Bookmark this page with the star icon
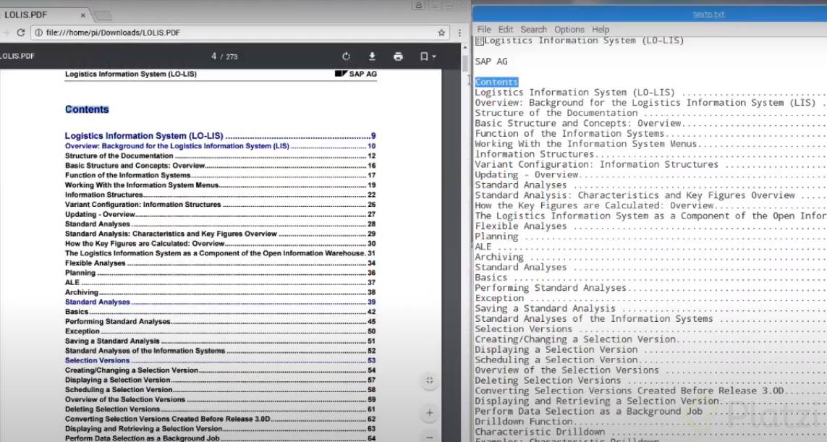827x442 pixels. pyautogui.click(x=441, y=33)
